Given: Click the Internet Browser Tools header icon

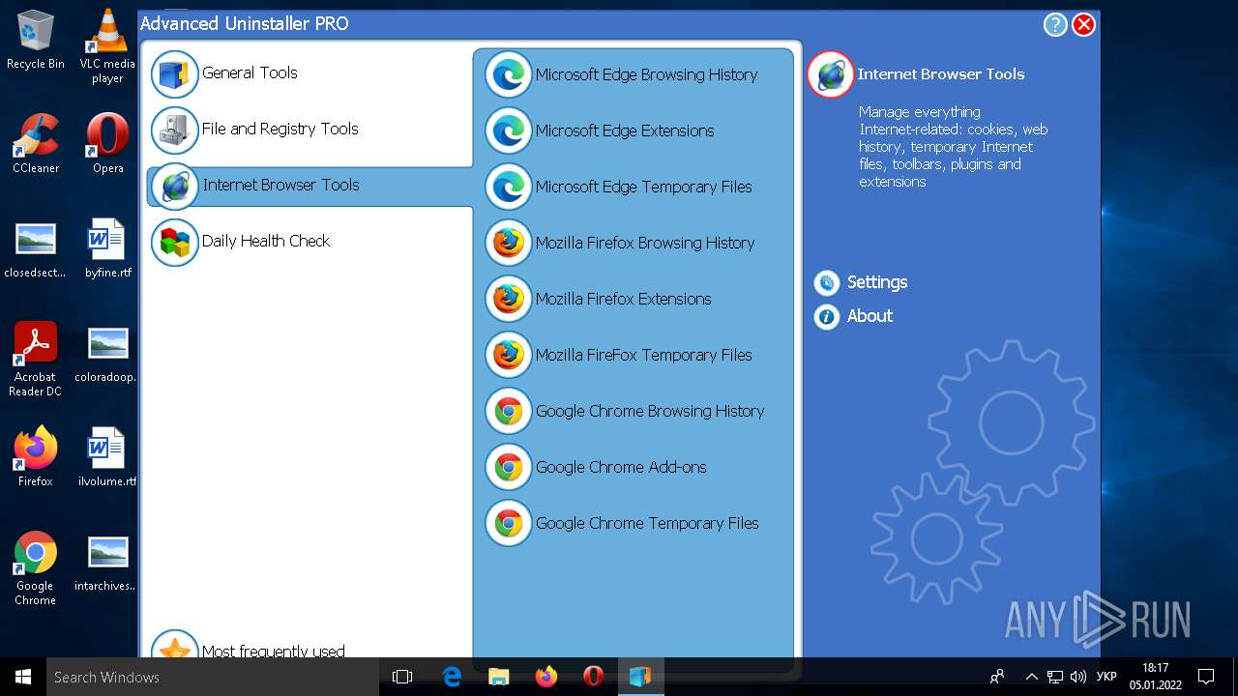Looking at the screenshot, I should 830,74.
